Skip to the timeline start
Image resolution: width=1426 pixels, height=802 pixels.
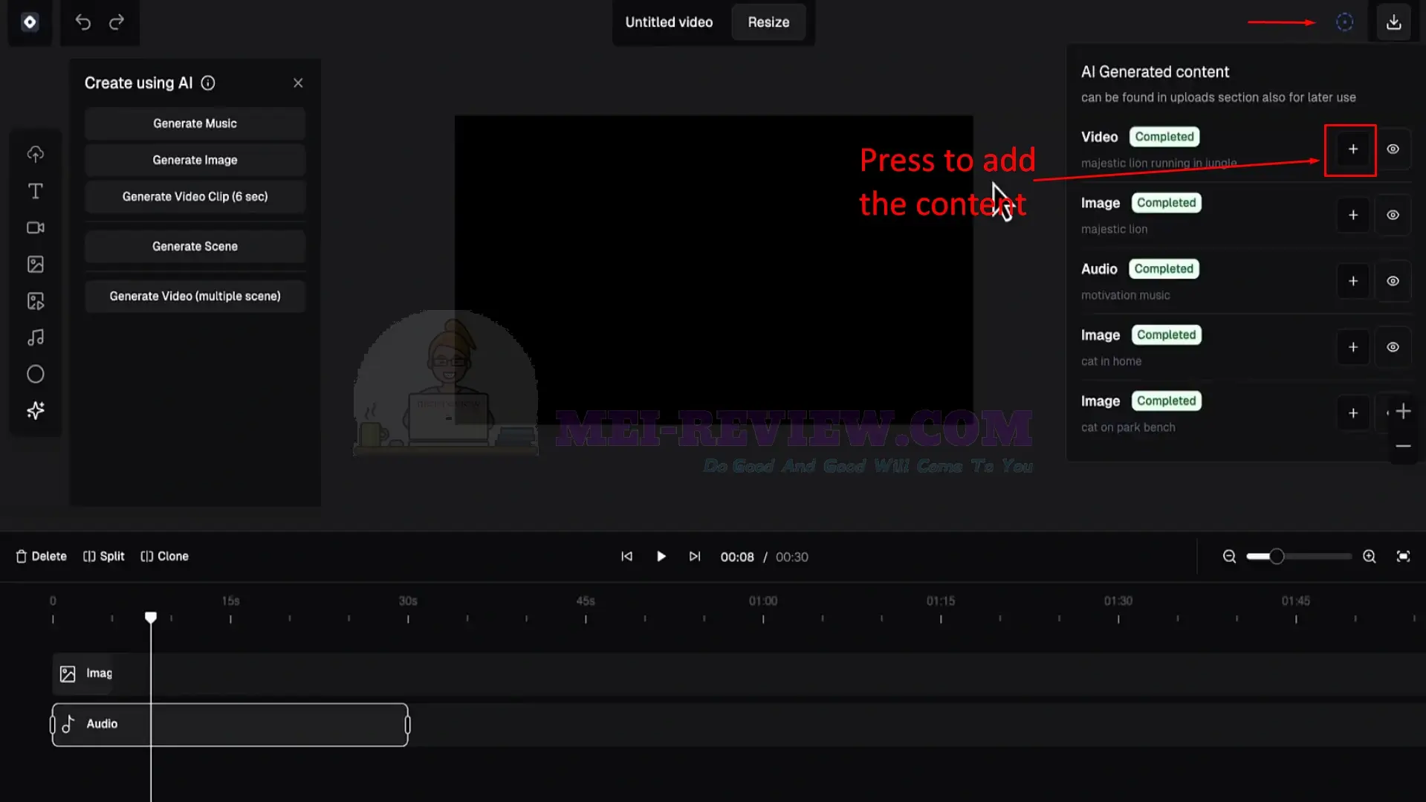(626, 557)
